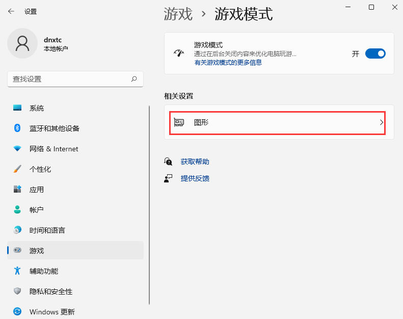Click the 通过在后台关闭内容 description text

245,54
